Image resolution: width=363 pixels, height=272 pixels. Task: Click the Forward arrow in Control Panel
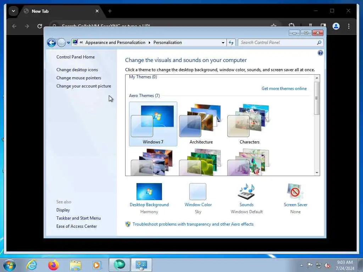coord(61,42)
